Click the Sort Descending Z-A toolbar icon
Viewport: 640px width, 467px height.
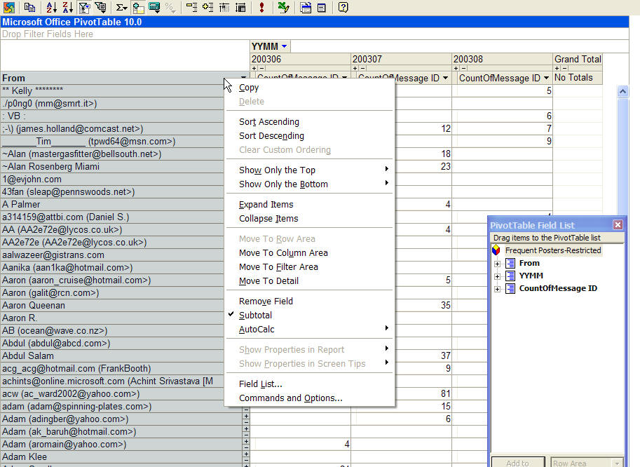point(67,8)
